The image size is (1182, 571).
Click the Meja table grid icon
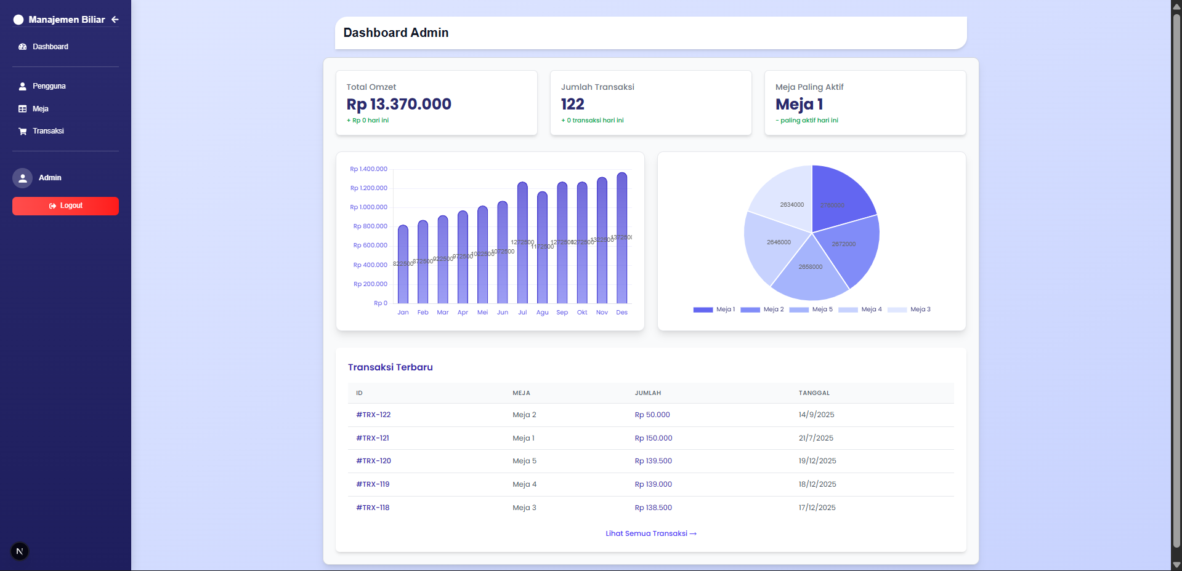(x=23, y=109)
